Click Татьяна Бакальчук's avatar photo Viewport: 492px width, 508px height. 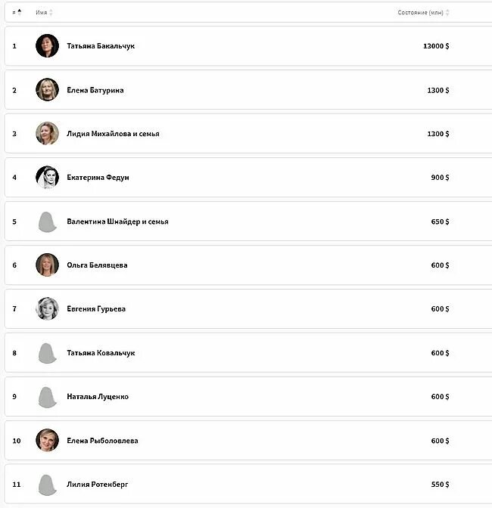point(47,46)
